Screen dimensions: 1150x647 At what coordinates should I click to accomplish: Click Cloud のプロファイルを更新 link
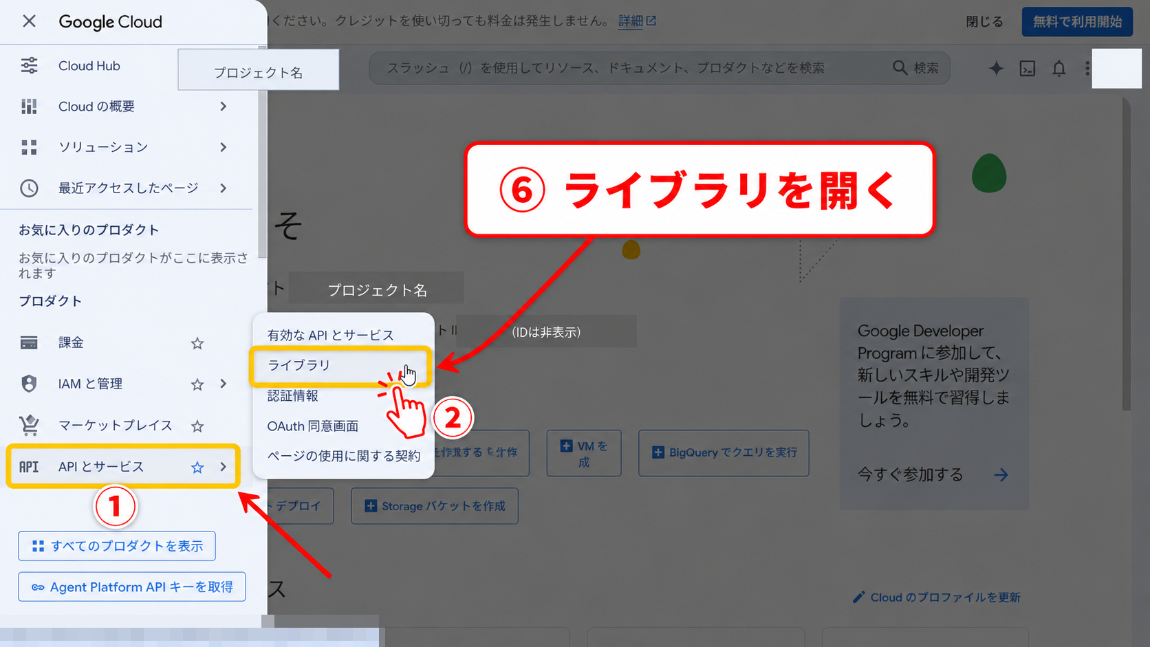[x=945, y=597]
